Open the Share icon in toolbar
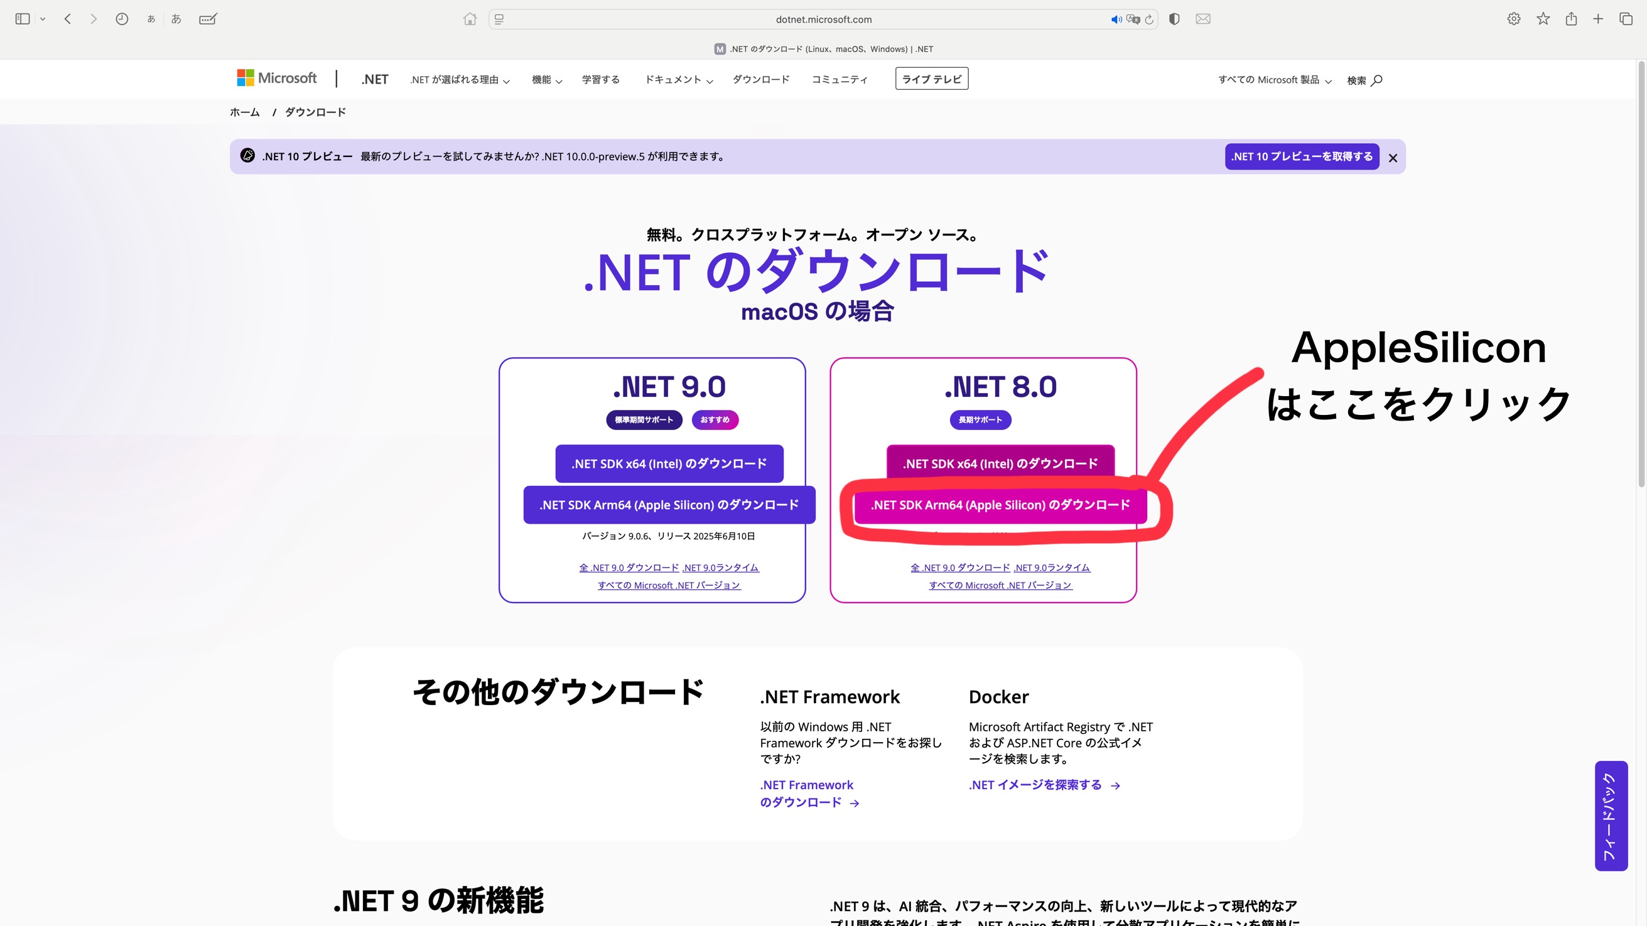Viewport: 1647px width, 926px height. coord(1571,19)
